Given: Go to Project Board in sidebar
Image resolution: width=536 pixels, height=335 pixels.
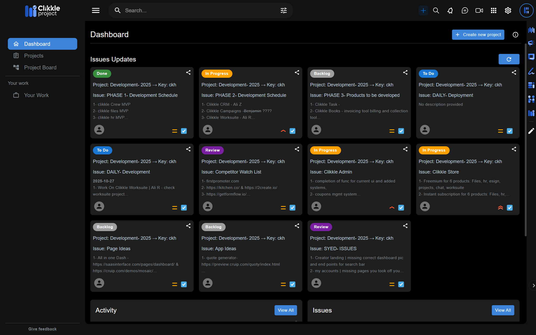Looking at the screenshot, I should [x=40, y=68].
